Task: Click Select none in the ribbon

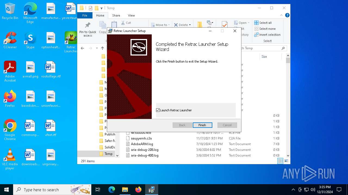Action: click(x=265, y=29)
